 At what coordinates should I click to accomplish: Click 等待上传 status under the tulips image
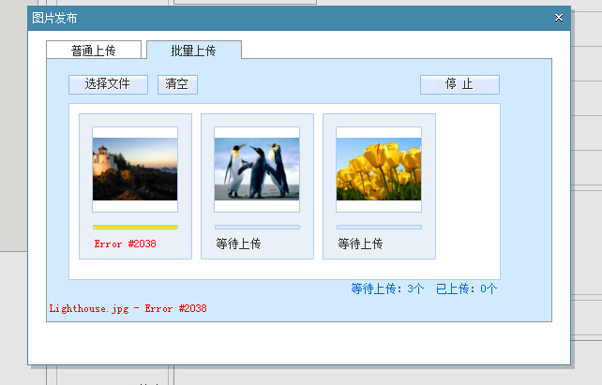(360, 244)
